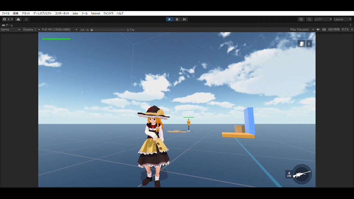Viewport: 354px width, 199px height.
Task: Open the Tutorial menu
Action: (x=95, y=14)
